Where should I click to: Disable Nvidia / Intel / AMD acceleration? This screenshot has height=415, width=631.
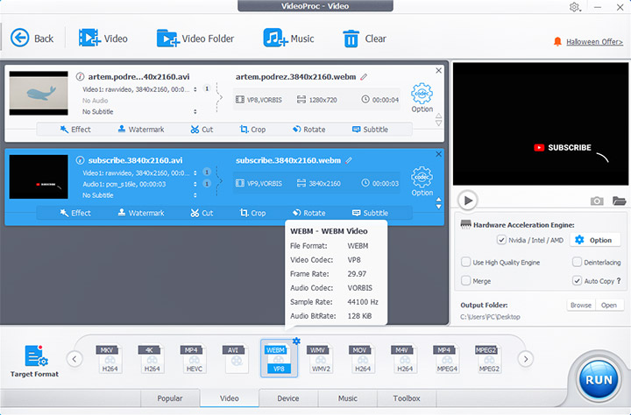(501, 240)
